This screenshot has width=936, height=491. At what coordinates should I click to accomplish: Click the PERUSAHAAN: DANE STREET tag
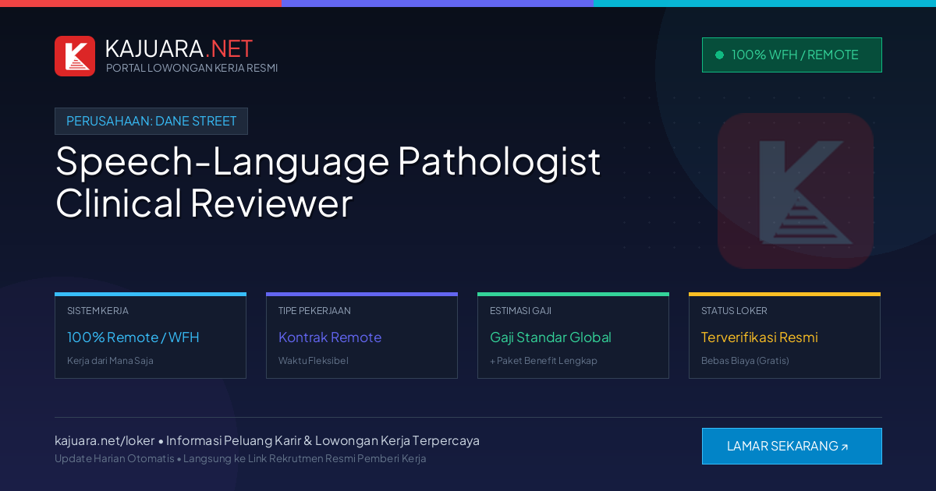click(151, 121)
